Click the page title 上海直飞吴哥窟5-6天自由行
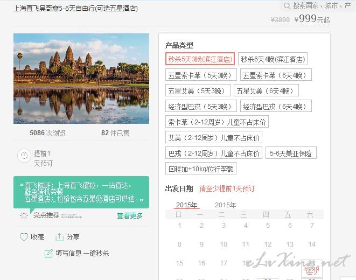The image size is (356, 280). (x=75, y=9)
